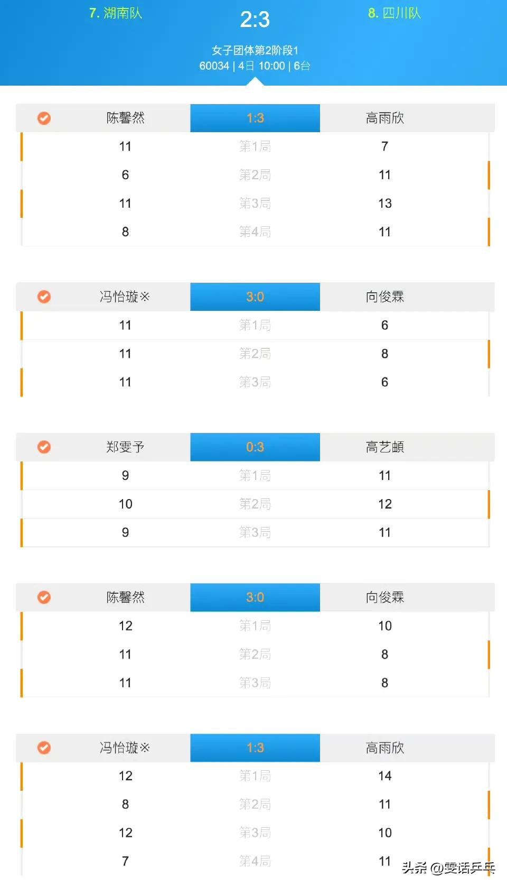Select the 0:3 score of 郑雯予 match
Image resolution: width=507 pixels, height=886 pixels.
point(255,447)
